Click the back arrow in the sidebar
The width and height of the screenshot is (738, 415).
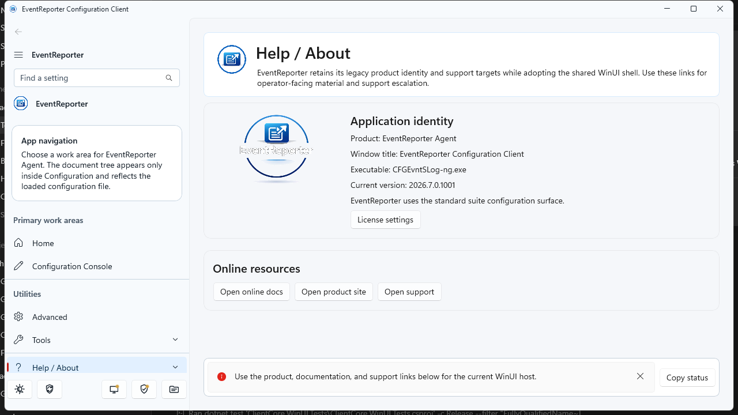point(18,32)
